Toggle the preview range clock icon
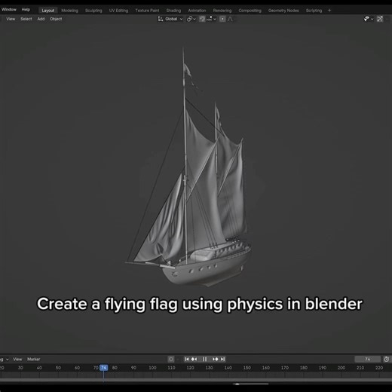 click(387, 359)
